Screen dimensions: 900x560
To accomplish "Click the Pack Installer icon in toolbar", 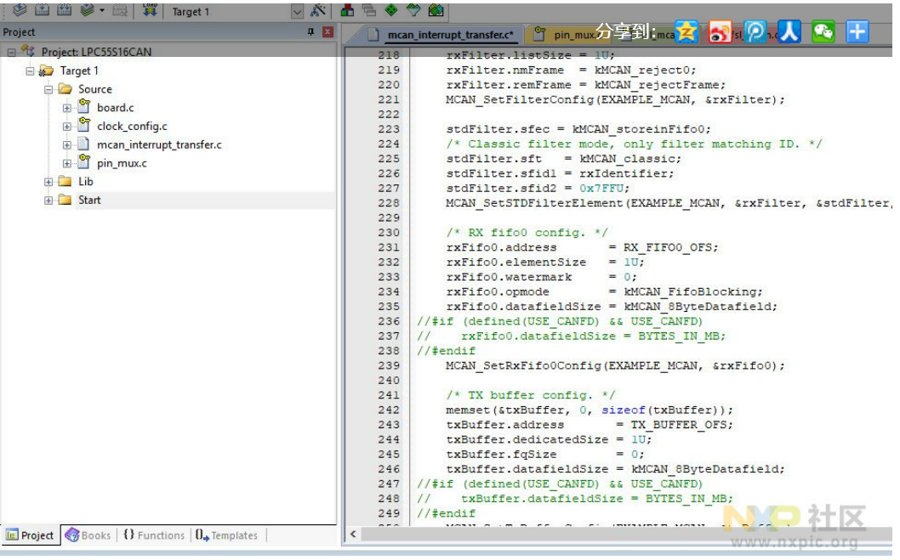I will (x=436, y=11).
